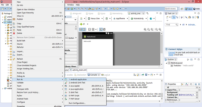
Task: Click the AppTheme star icon
Action: (114, 18)
